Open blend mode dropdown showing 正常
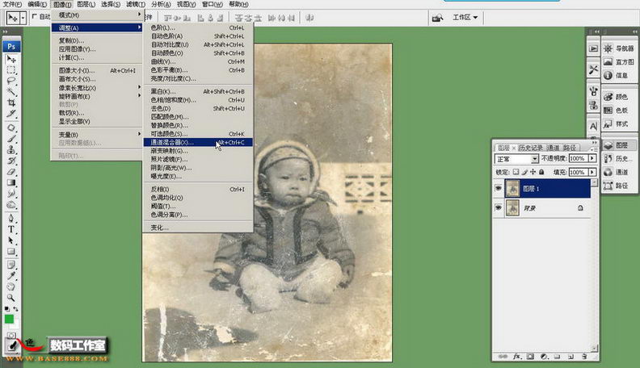Screen dimensions: 640x368 coord(516,158)
